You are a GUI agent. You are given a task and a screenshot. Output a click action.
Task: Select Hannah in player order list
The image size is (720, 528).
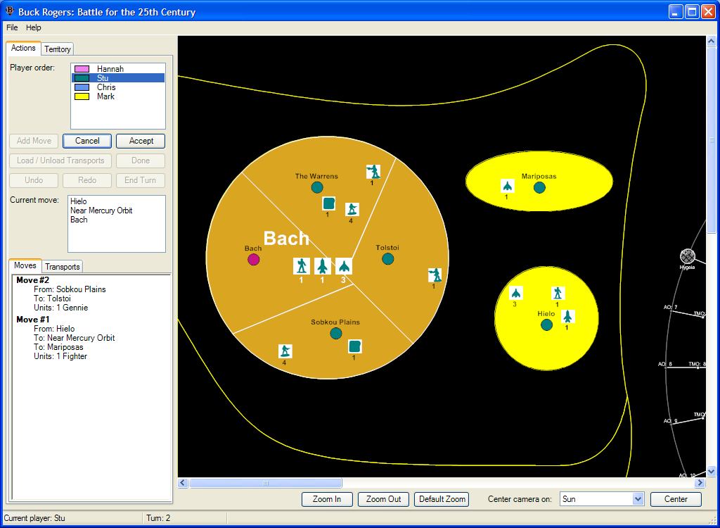[x=117, y=69]
